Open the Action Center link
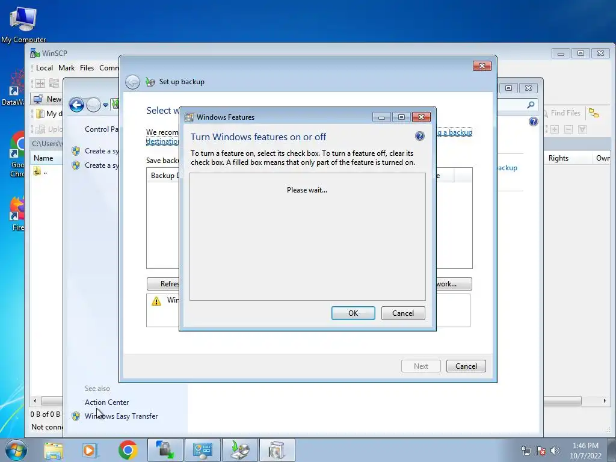This screenshot has height=462, width=616. point(107,402)
